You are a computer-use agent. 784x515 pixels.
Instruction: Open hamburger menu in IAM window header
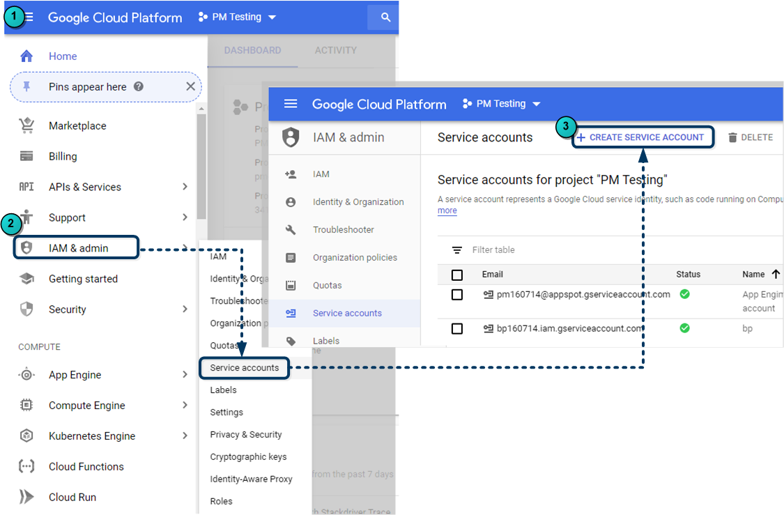291,104
